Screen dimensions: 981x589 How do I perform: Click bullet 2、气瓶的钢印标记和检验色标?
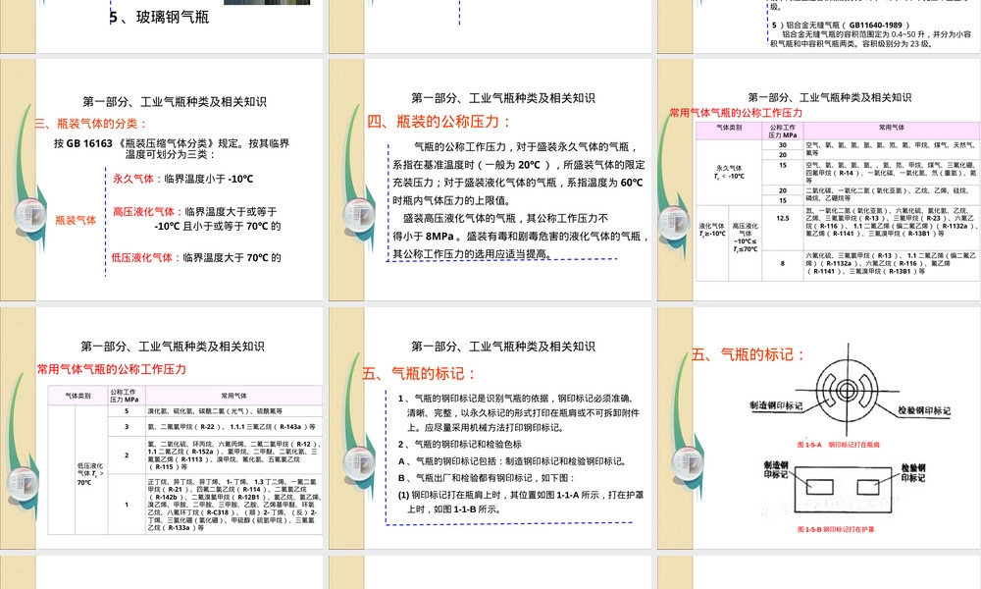[x=460, y=444]
